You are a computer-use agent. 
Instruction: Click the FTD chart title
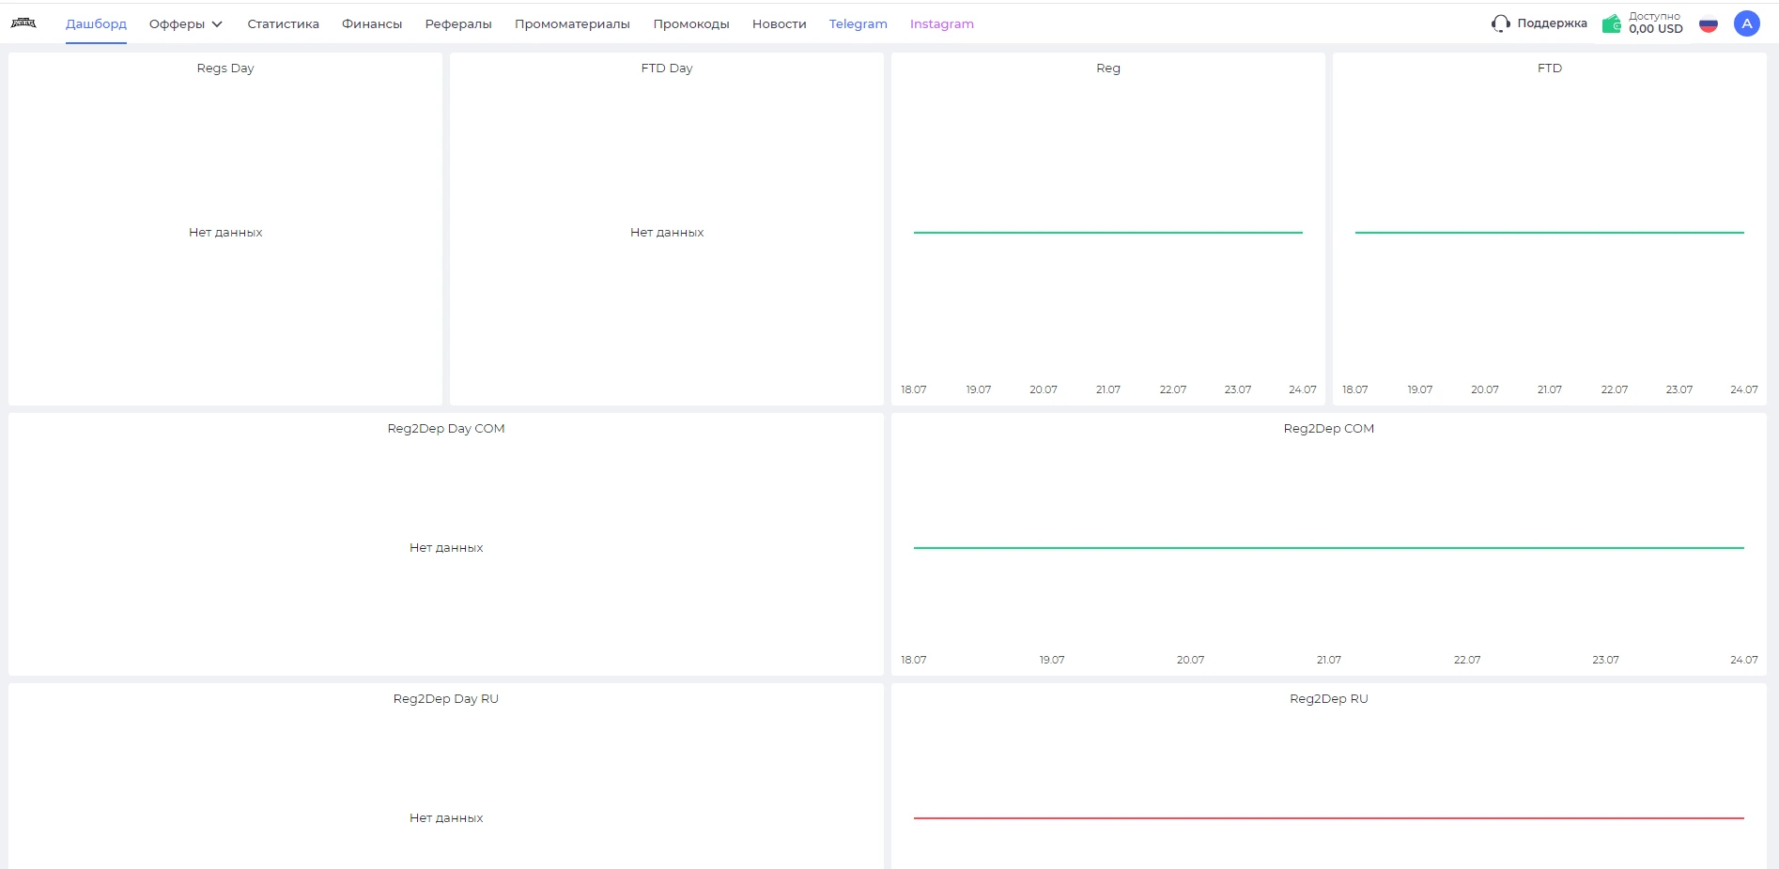click(x=1550, y=69)
